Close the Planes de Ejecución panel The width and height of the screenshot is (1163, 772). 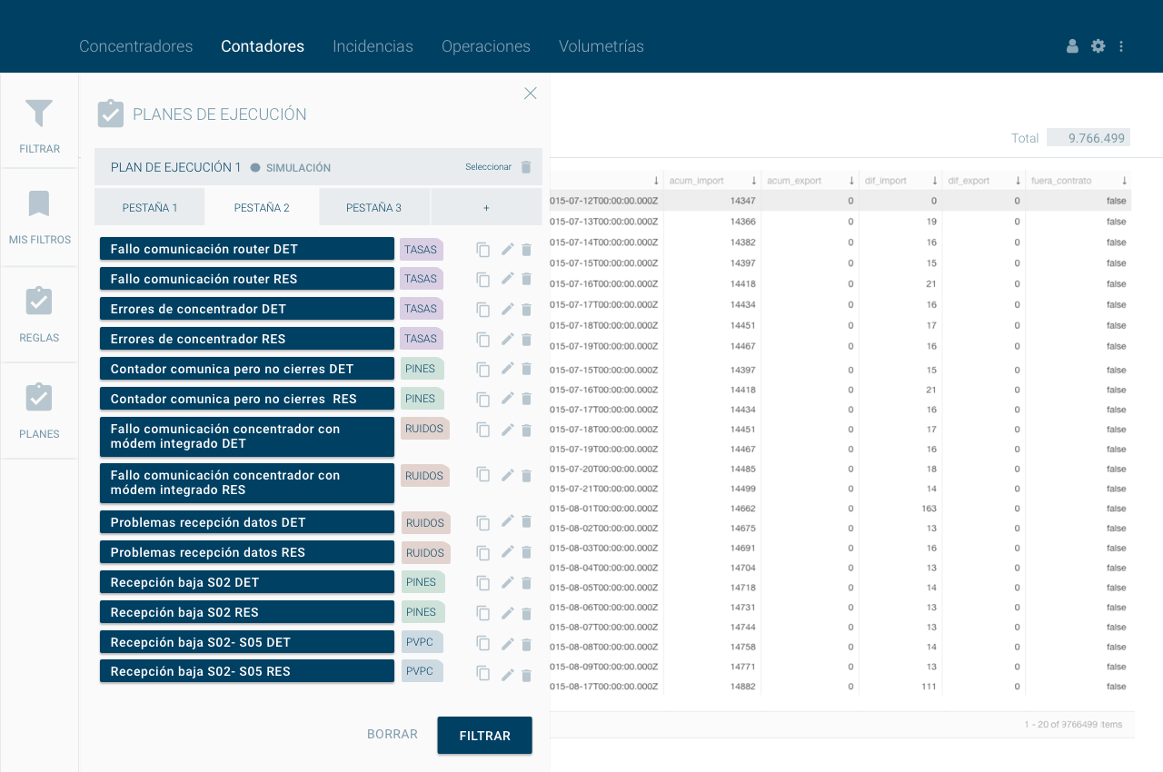531,94
